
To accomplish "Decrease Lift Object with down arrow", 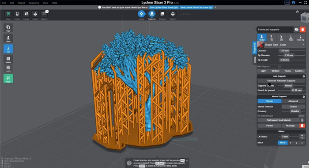I will (302, 138).
